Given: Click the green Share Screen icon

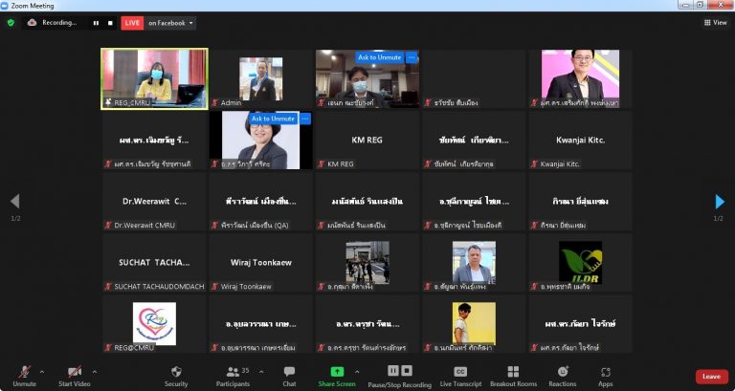Looking at the screenshot, I should [337, 372].
